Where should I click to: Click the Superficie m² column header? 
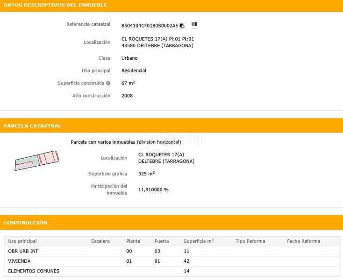point(199,241)
